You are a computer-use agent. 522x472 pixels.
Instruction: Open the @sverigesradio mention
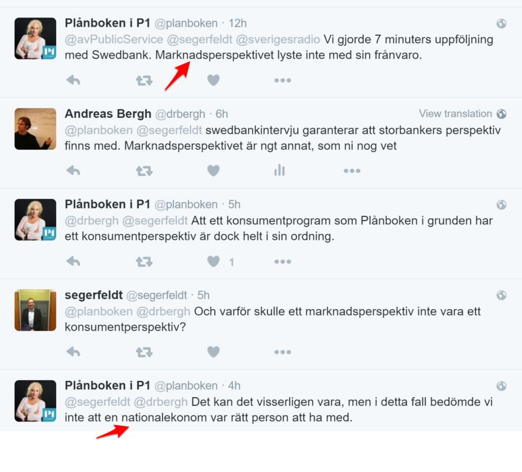[x=278, y=39]
